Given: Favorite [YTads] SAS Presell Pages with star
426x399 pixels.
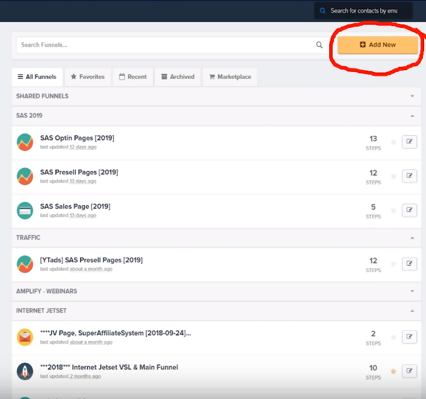Looking at the screenshot, I should pyautogui.click(x=393, y=264).
